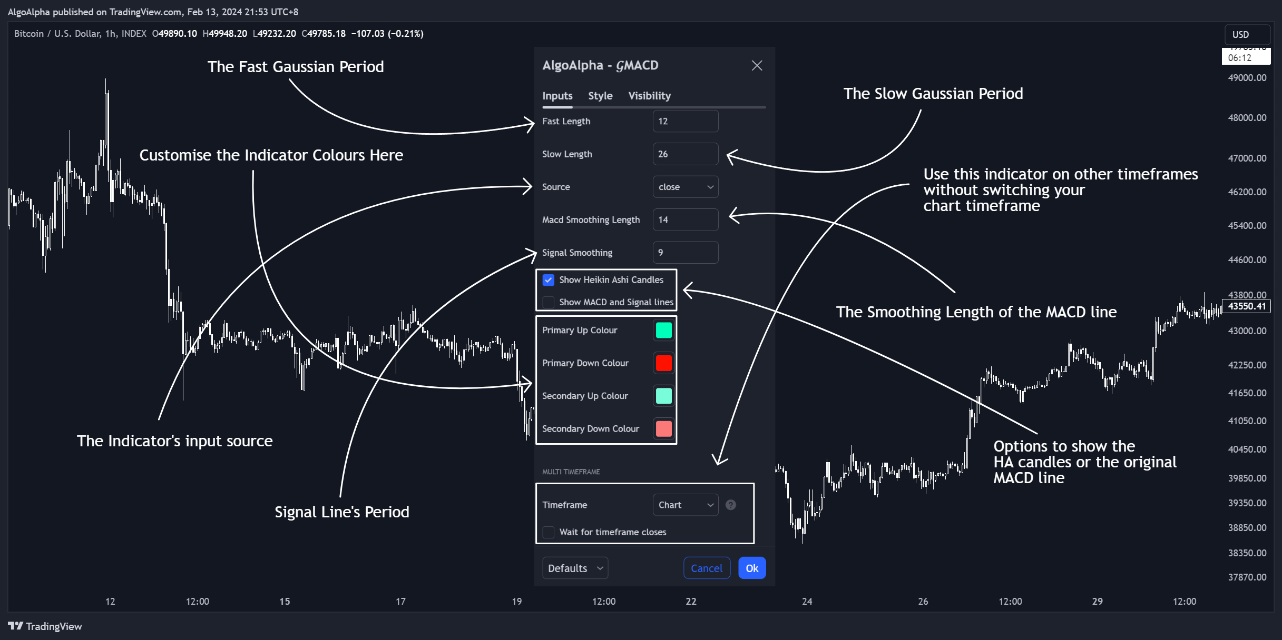Click the Bitcoin / U.S. Dollar symbol title
Screen dimensions: 1282x640
[x=80, y=34]
